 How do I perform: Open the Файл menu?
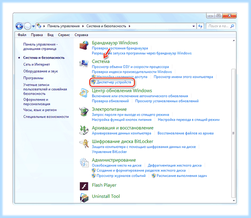click(22, 35)
